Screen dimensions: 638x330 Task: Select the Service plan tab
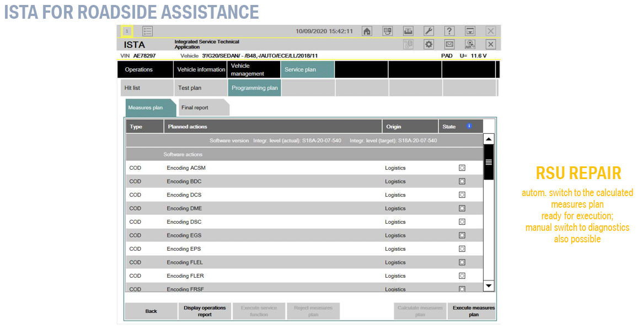coord(308,69)
